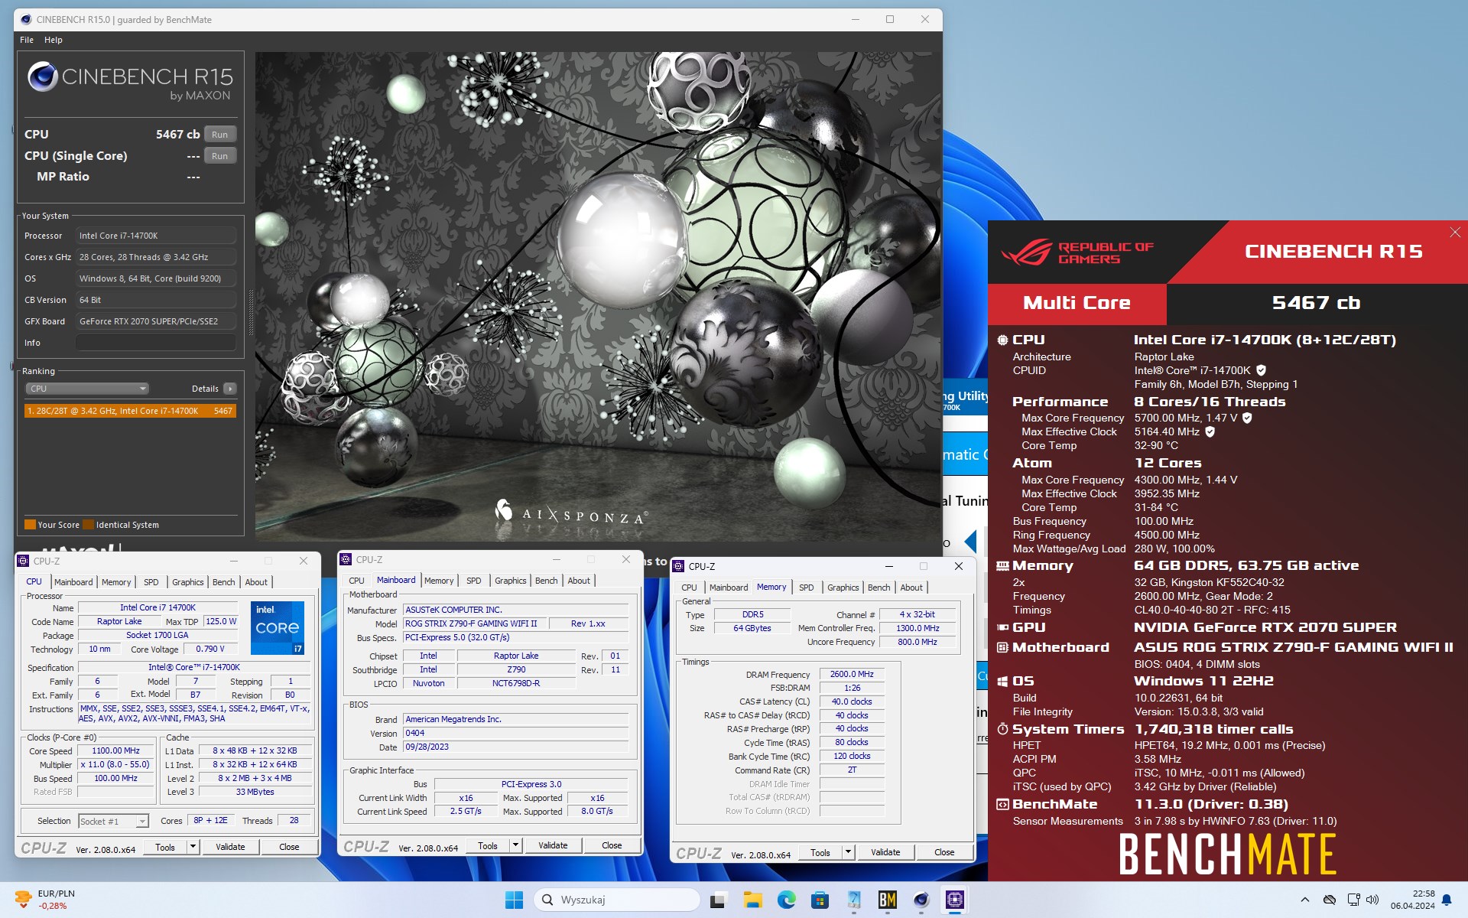Click the CAS# Latency 40.0 clocks value
Screen dimensions: 1468x918
pos(852,702)
